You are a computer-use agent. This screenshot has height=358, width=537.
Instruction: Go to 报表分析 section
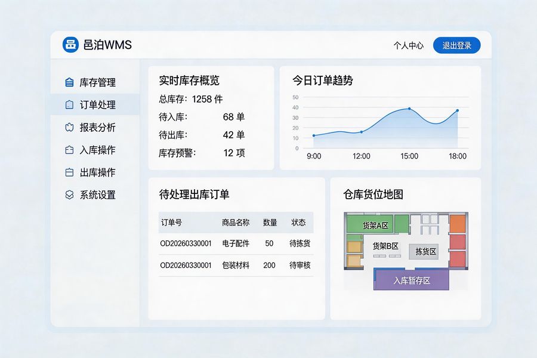(x=95, y=127)
